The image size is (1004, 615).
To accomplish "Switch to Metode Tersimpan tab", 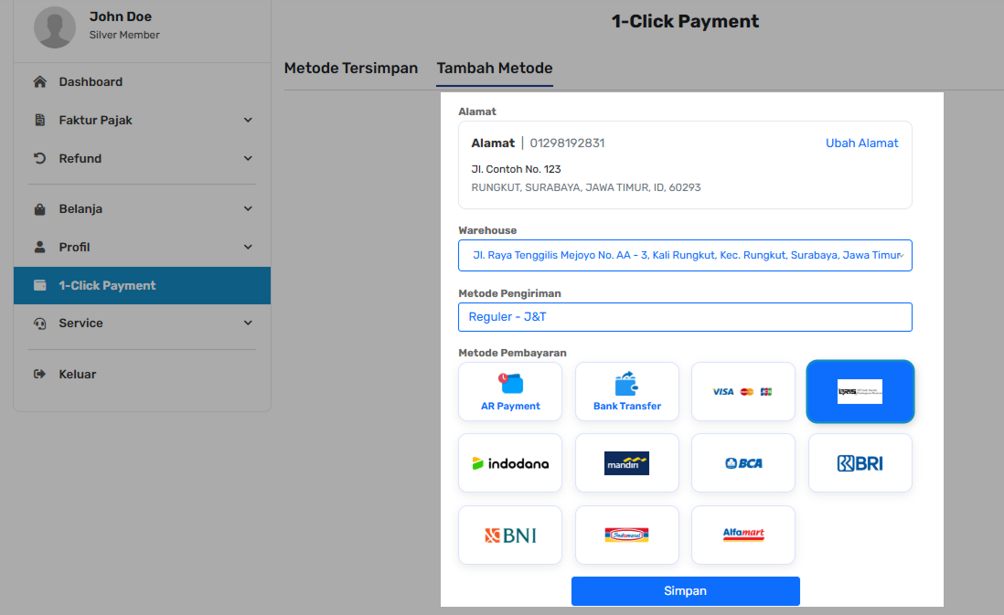I will coord(351,68).
